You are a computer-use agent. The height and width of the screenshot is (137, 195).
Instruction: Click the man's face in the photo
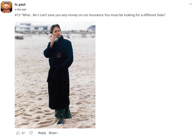point(57,32)
